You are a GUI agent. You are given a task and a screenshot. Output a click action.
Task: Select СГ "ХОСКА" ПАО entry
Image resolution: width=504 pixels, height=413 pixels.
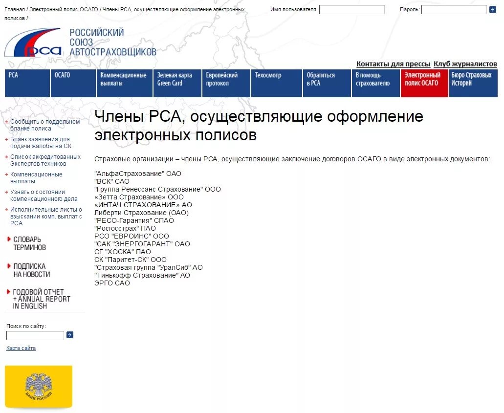tap(123, 252)
